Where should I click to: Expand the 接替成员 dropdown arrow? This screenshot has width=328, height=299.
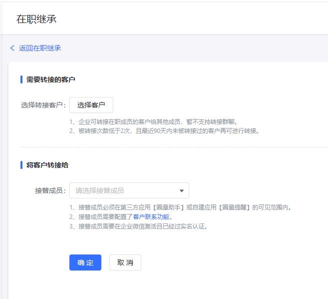pos(182,190)
